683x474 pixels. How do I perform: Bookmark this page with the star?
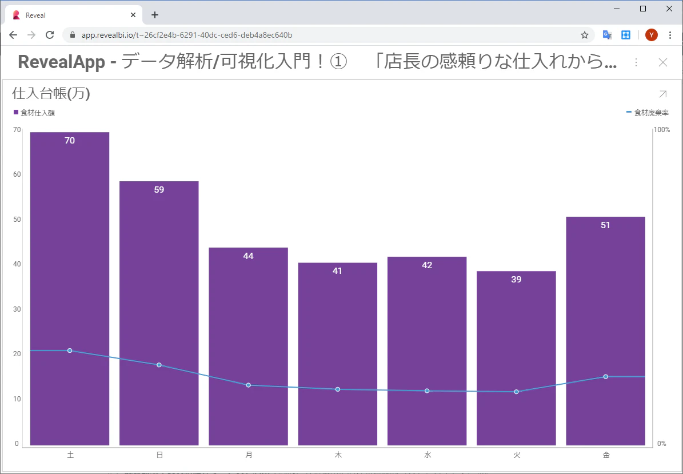(x=585, y=35)
